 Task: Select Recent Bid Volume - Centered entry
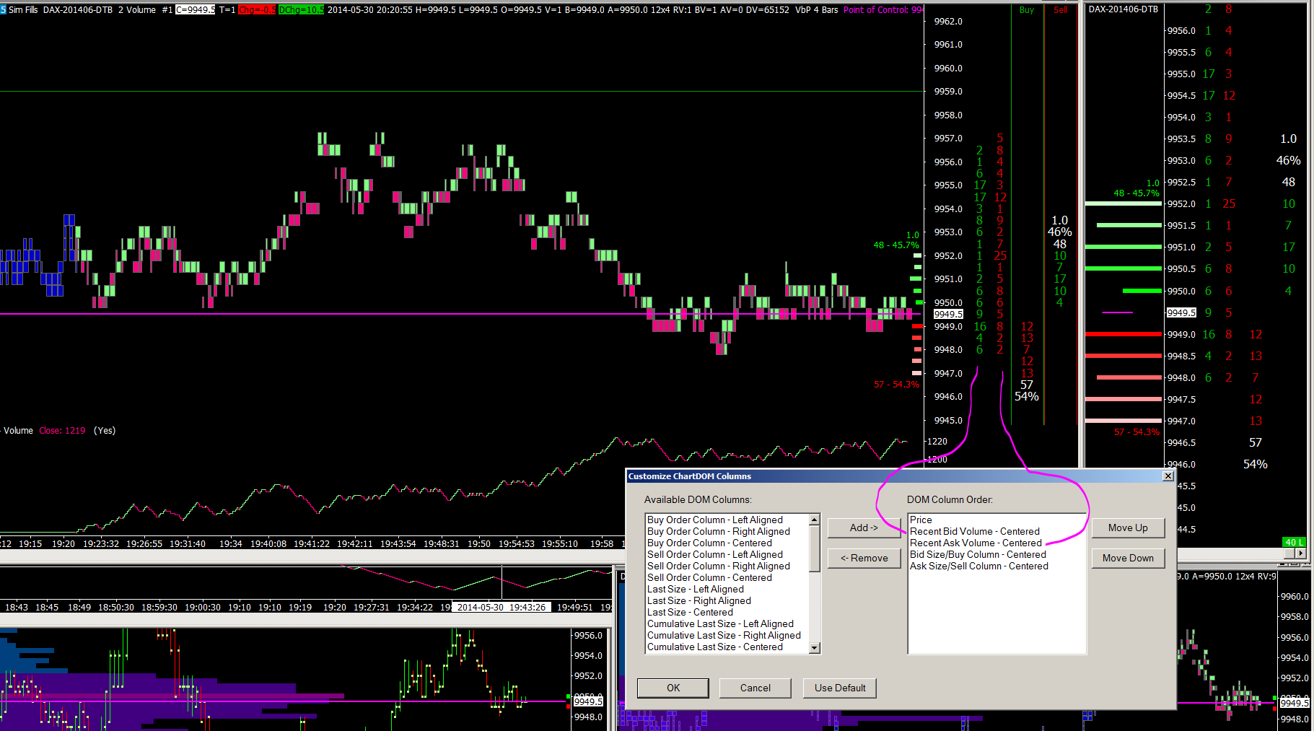[x=974, y=532]
